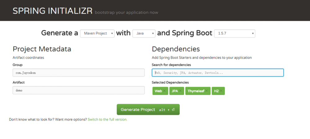
Task: Follow the Switch to the full version link
Action: [108, 119]
